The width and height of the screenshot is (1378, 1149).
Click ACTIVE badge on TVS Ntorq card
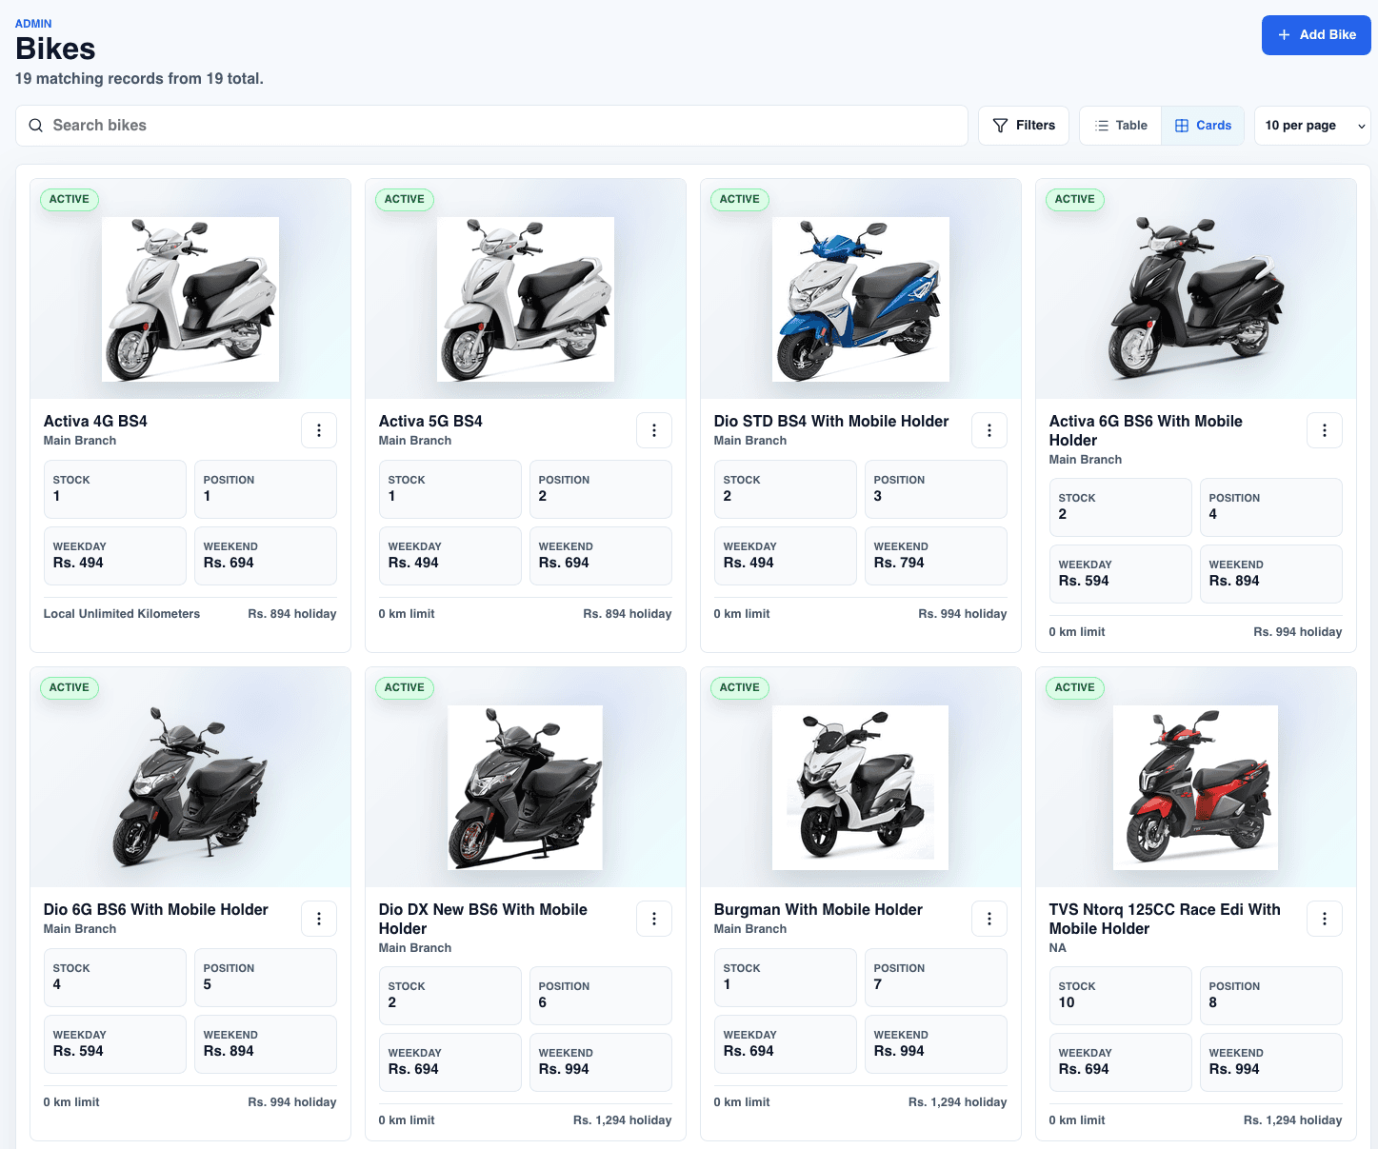point(1075,688)
